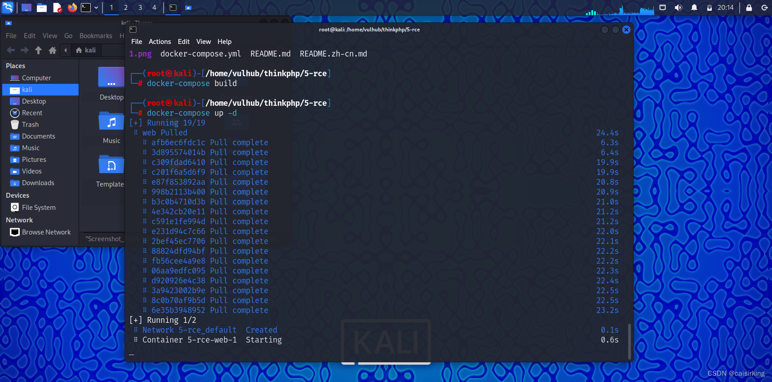Viewport: 772px width, 382px height.
Task: Switch to workspace 1
Action: 111,8
